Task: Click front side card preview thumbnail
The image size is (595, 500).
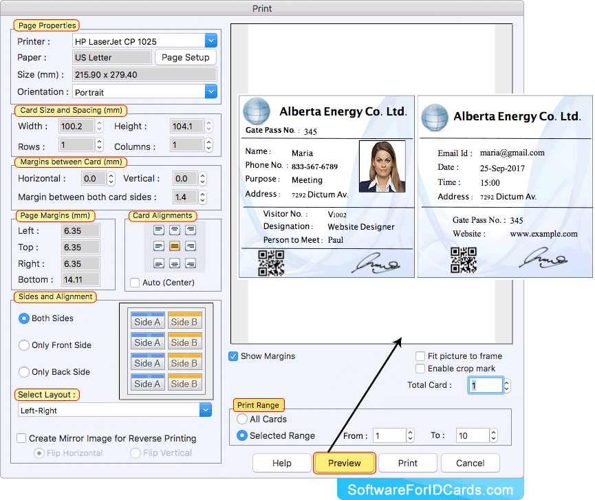Action: tap(326, 186)
